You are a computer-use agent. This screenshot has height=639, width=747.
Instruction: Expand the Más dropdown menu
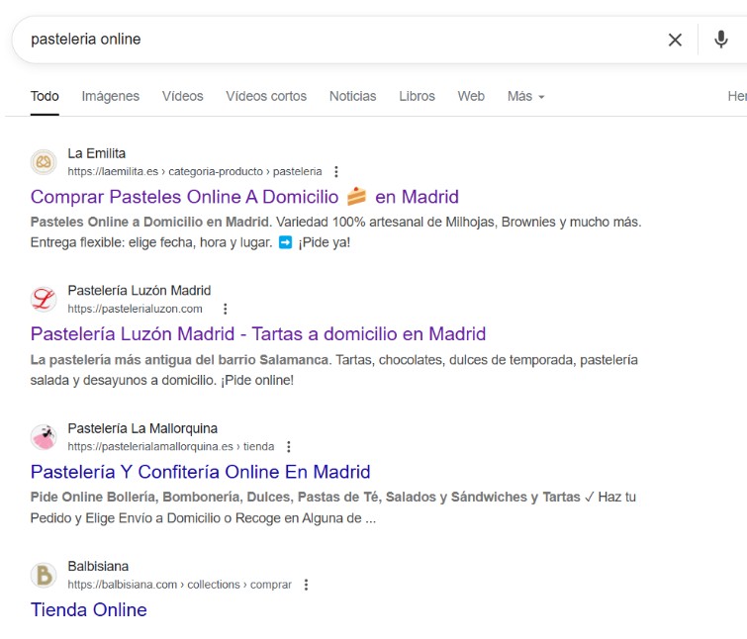click(x=525, y=96)
